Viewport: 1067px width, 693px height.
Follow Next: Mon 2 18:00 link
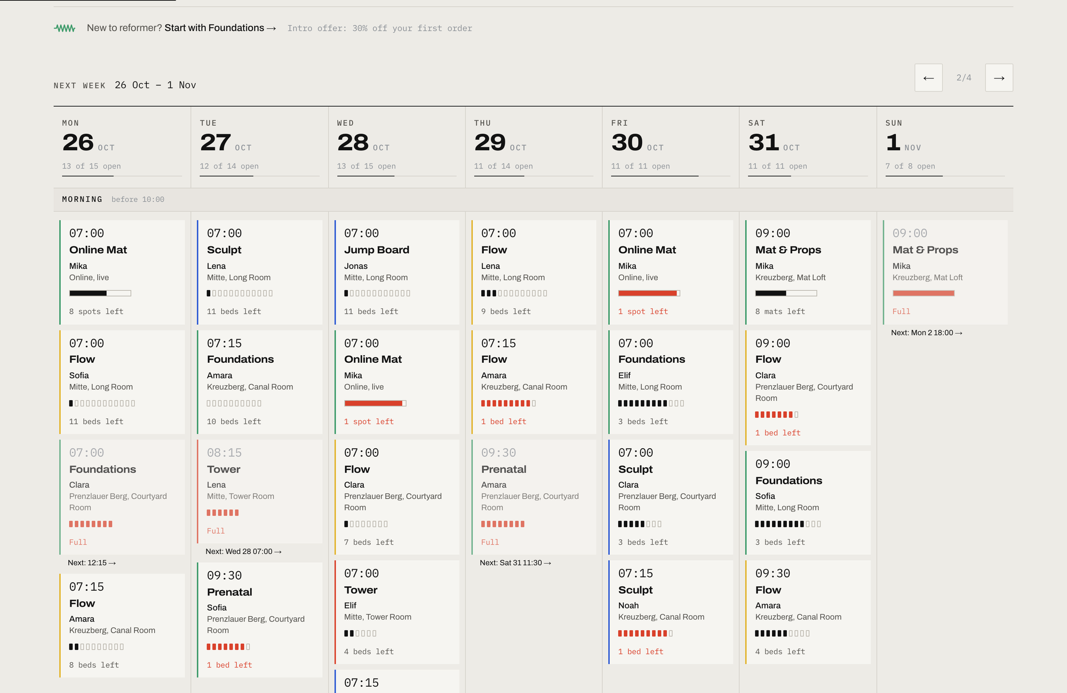[927, 333]
